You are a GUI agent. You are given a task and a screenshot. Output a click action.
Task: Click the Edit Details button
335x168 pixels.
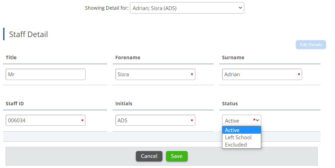(x=310, y=45)
